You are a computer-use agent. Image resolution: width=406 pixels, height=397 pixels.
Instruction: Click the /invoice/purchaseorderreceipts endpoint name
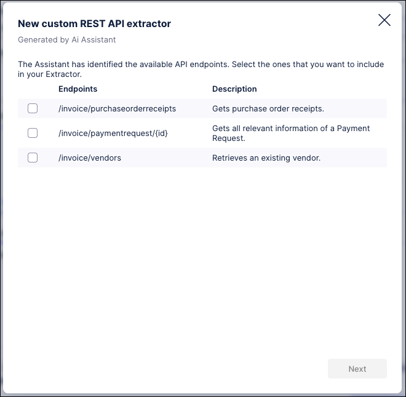tap(117, 108)
